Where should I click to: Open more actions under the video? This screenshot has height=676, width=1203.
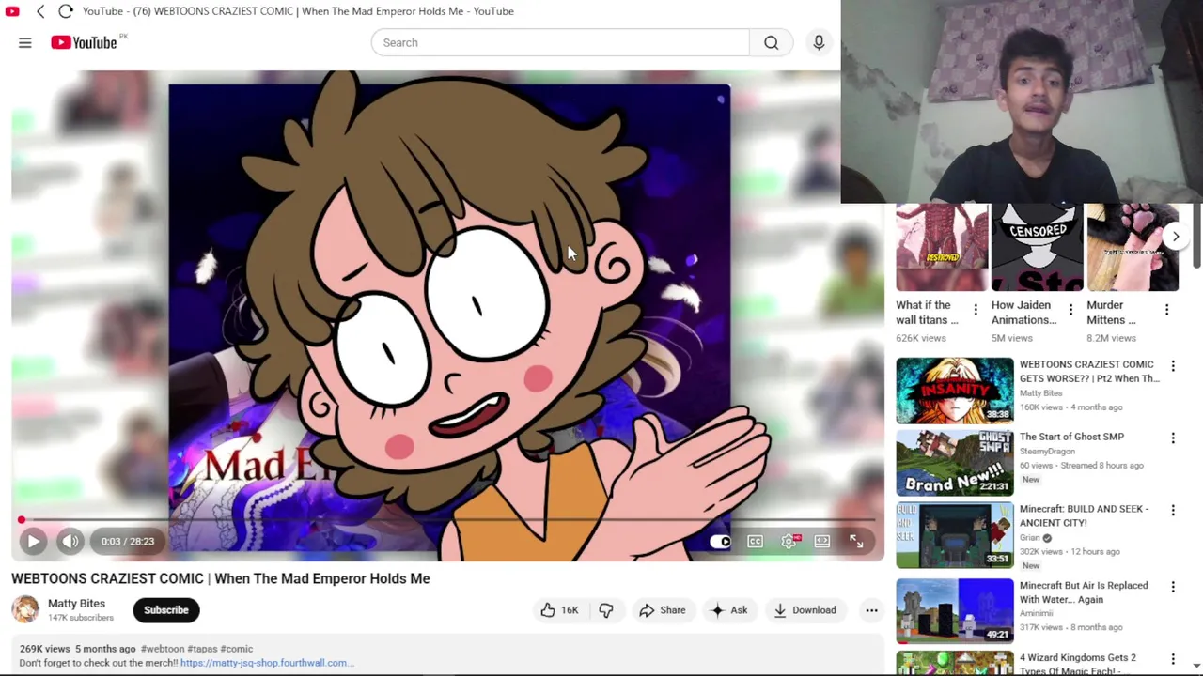(x=871, y=610)
